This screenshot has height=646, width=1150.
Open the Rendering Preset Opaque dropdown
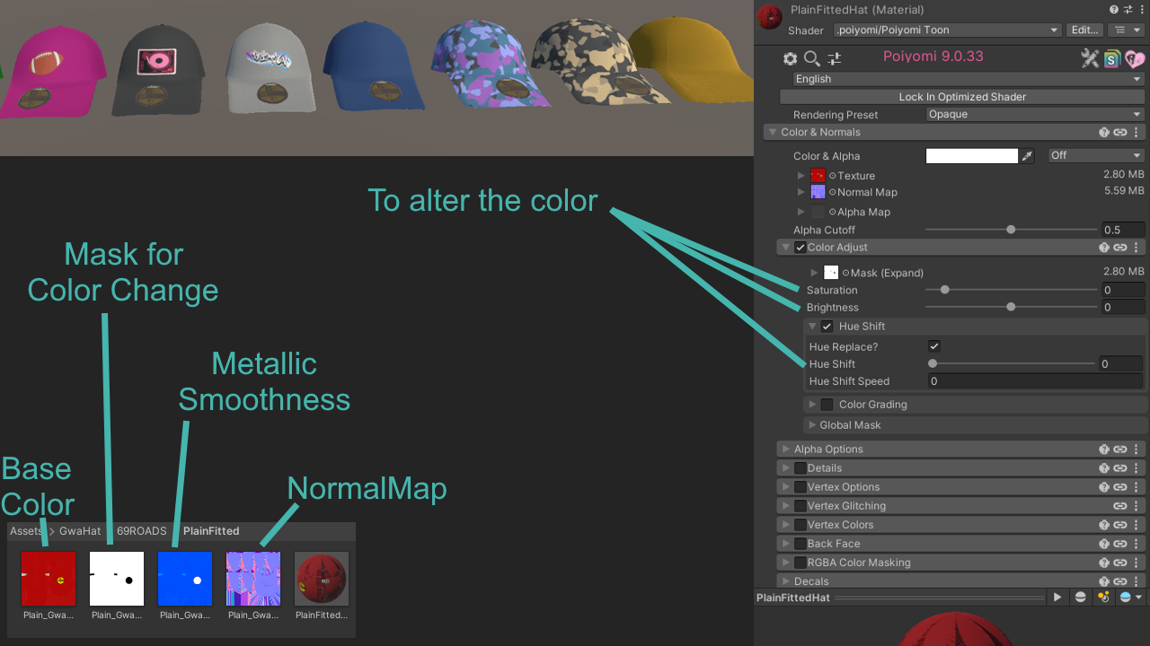point(1035,115)
